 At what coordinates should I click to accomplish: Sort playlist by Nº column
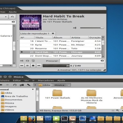[x=27, y=38]
